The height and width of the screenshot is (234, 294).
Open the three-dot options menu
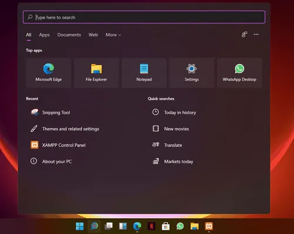click(x=256, y=34)
